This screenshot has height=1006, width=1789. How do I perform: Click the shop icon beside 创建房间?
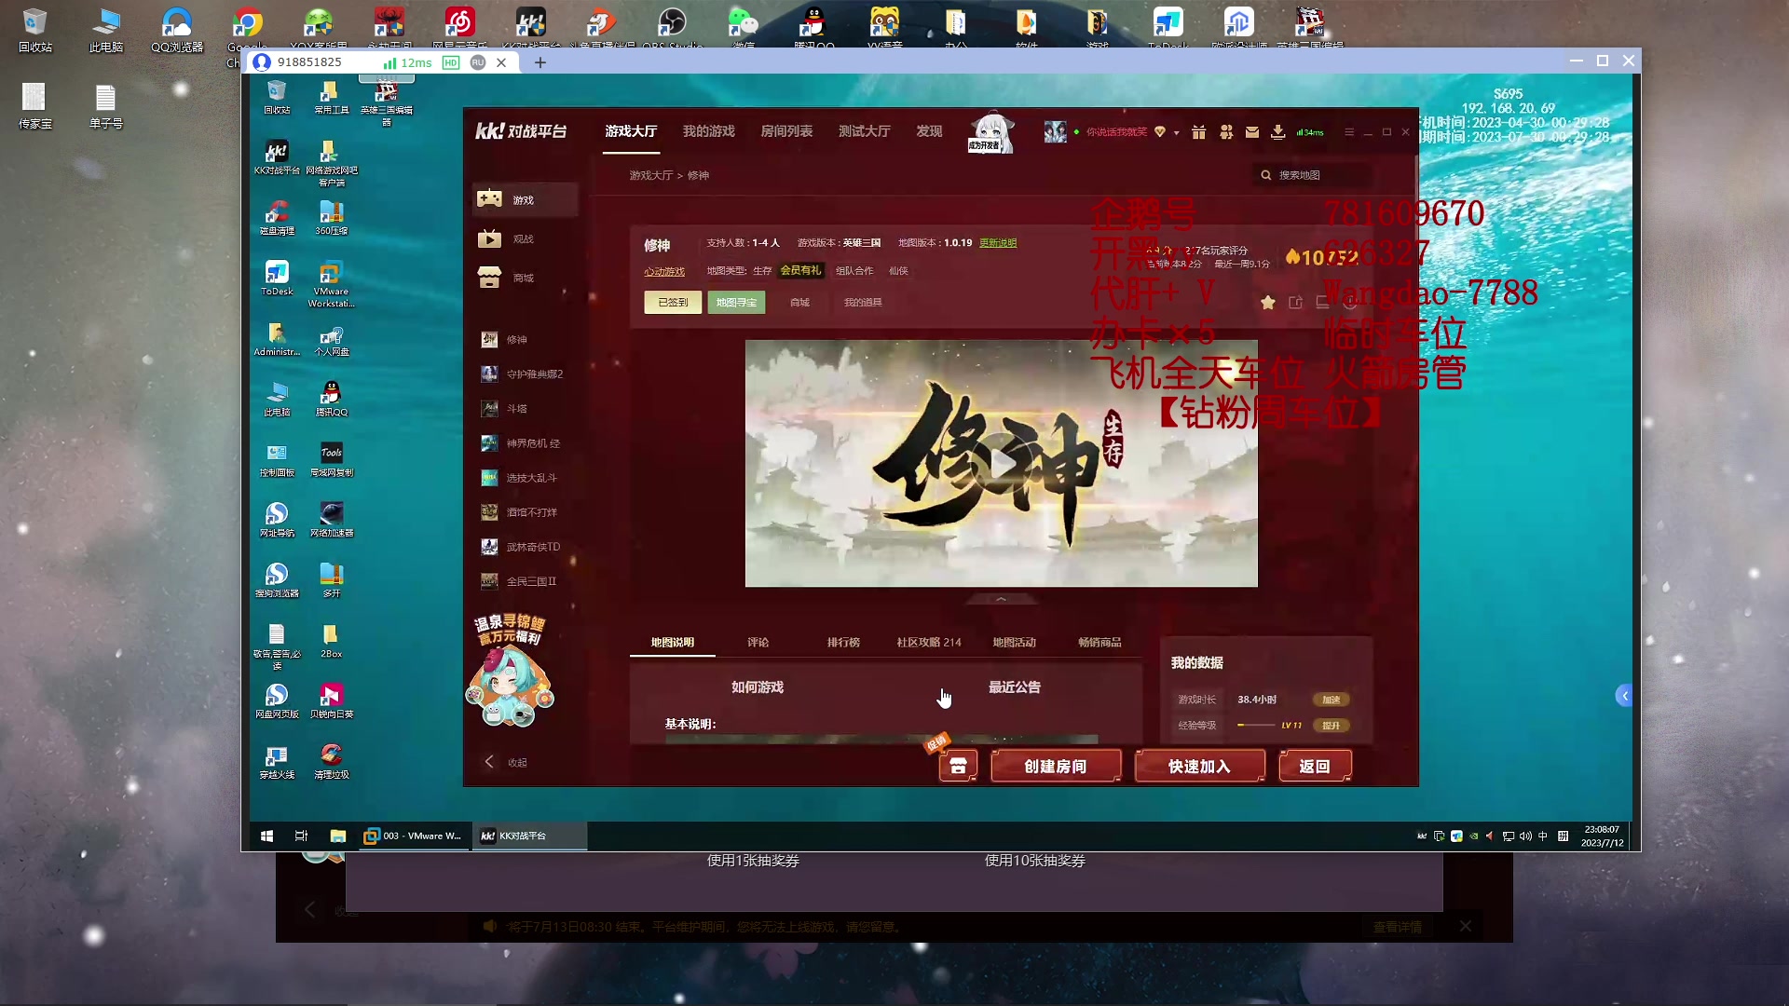coord(958,766)
